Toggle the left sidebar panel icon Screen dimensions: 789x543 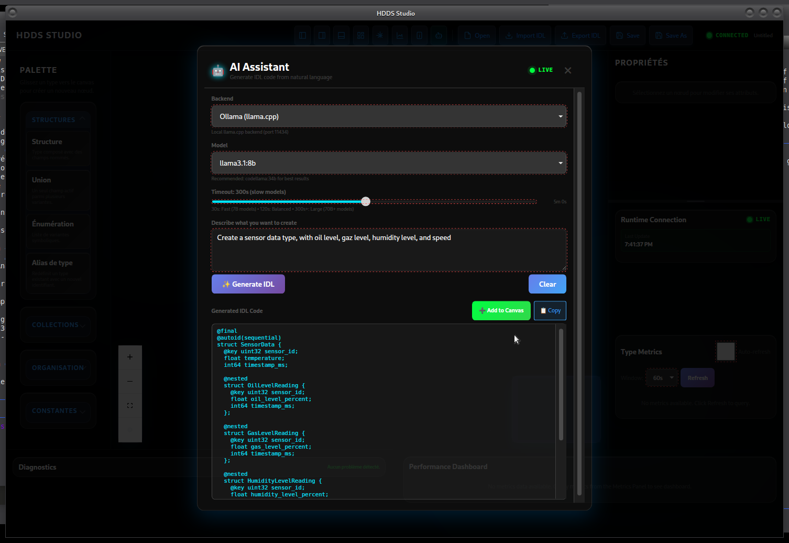click(303, 36)
